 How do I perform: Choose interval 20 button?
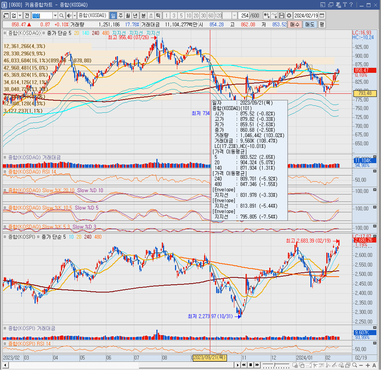click(x=196, y=16)
